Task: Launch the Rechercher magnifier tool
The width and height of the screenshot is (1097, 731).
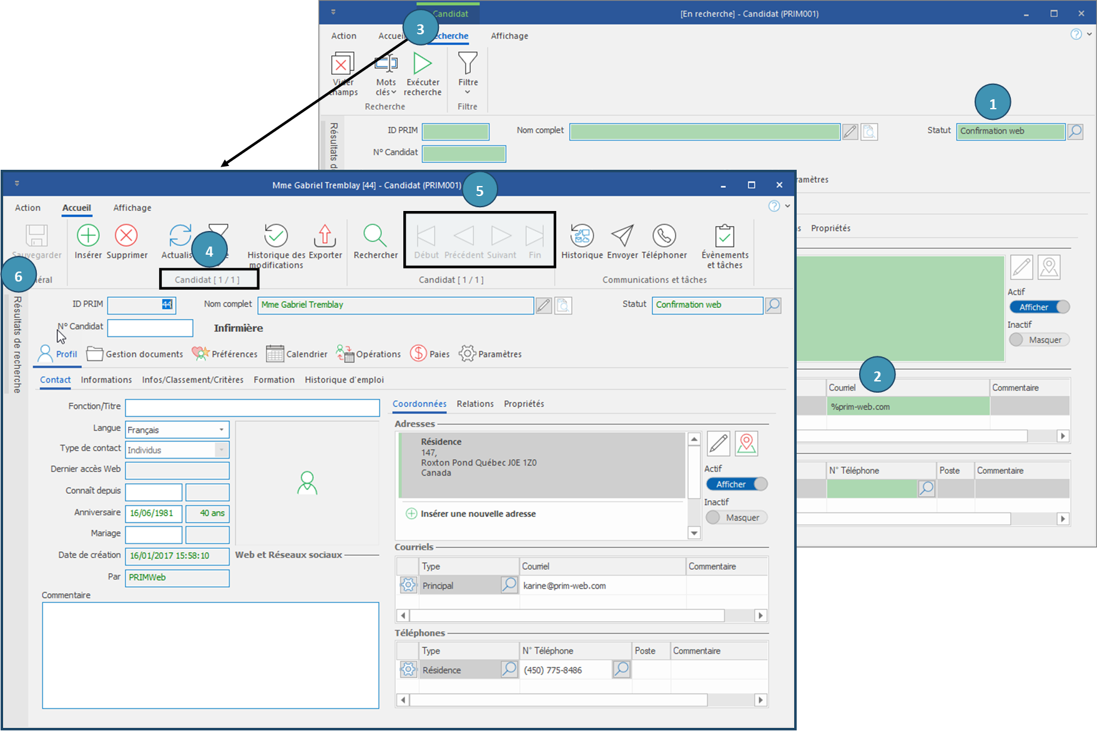Action: click(x=375, y=236)
